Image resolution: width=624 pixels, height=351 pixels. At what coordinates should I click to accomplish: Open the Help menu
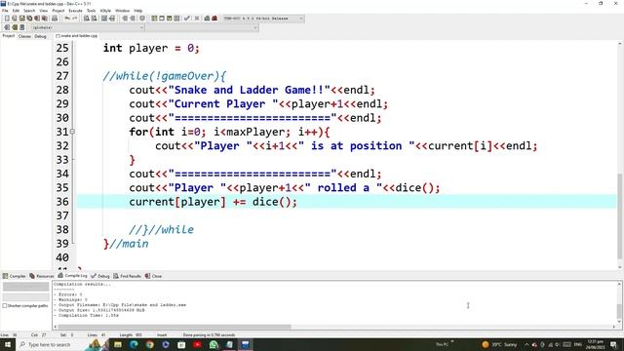[138, 11]
